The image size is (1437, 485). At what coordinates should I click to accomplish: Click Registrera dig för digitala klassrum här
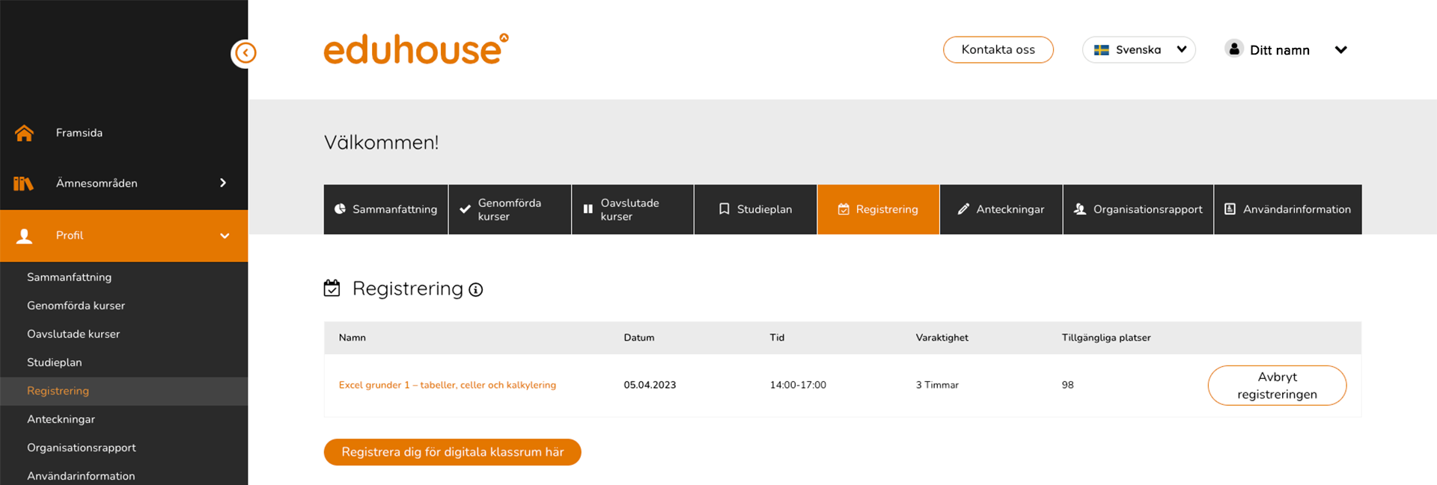click(x=452, y=452)
